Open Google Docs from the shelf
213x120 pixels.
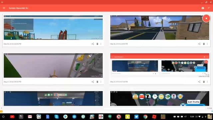48,117
